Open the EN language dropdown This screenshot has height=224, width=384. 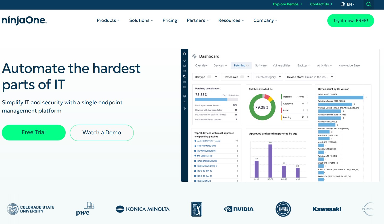pyautogui.click(x=351, y=4)
